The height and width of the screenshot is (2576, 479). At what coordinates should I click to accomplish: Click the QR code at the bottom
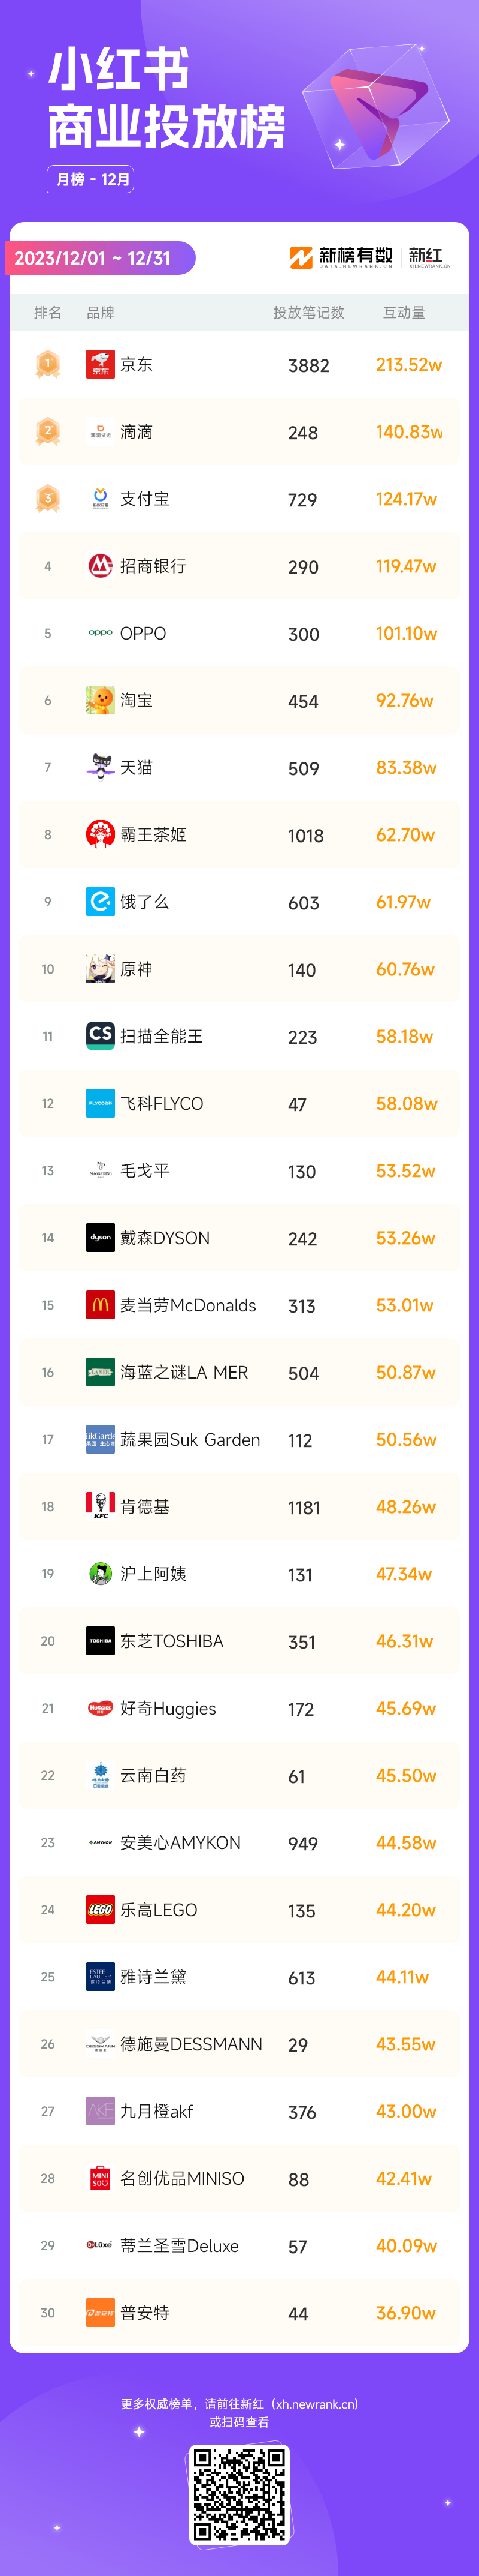tap(239, 2494)
